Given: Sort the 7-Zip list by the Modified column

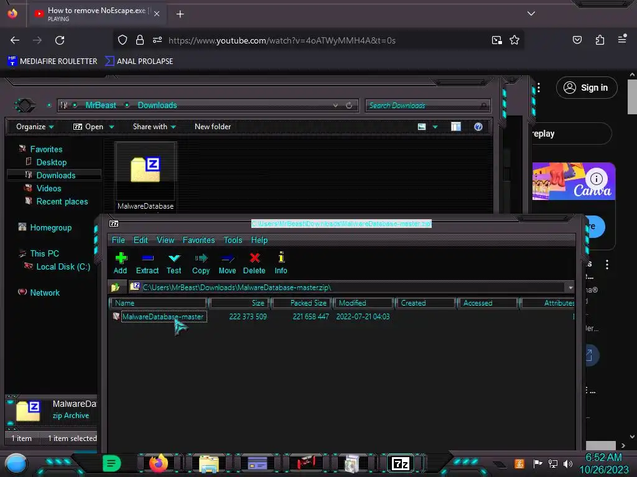Looking at the screenshot, I should (363, 303).
